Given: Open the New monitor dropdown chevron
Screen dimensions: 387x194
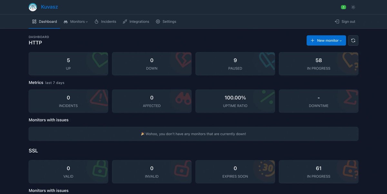Looking at the screenshot, I should [341, 40].
